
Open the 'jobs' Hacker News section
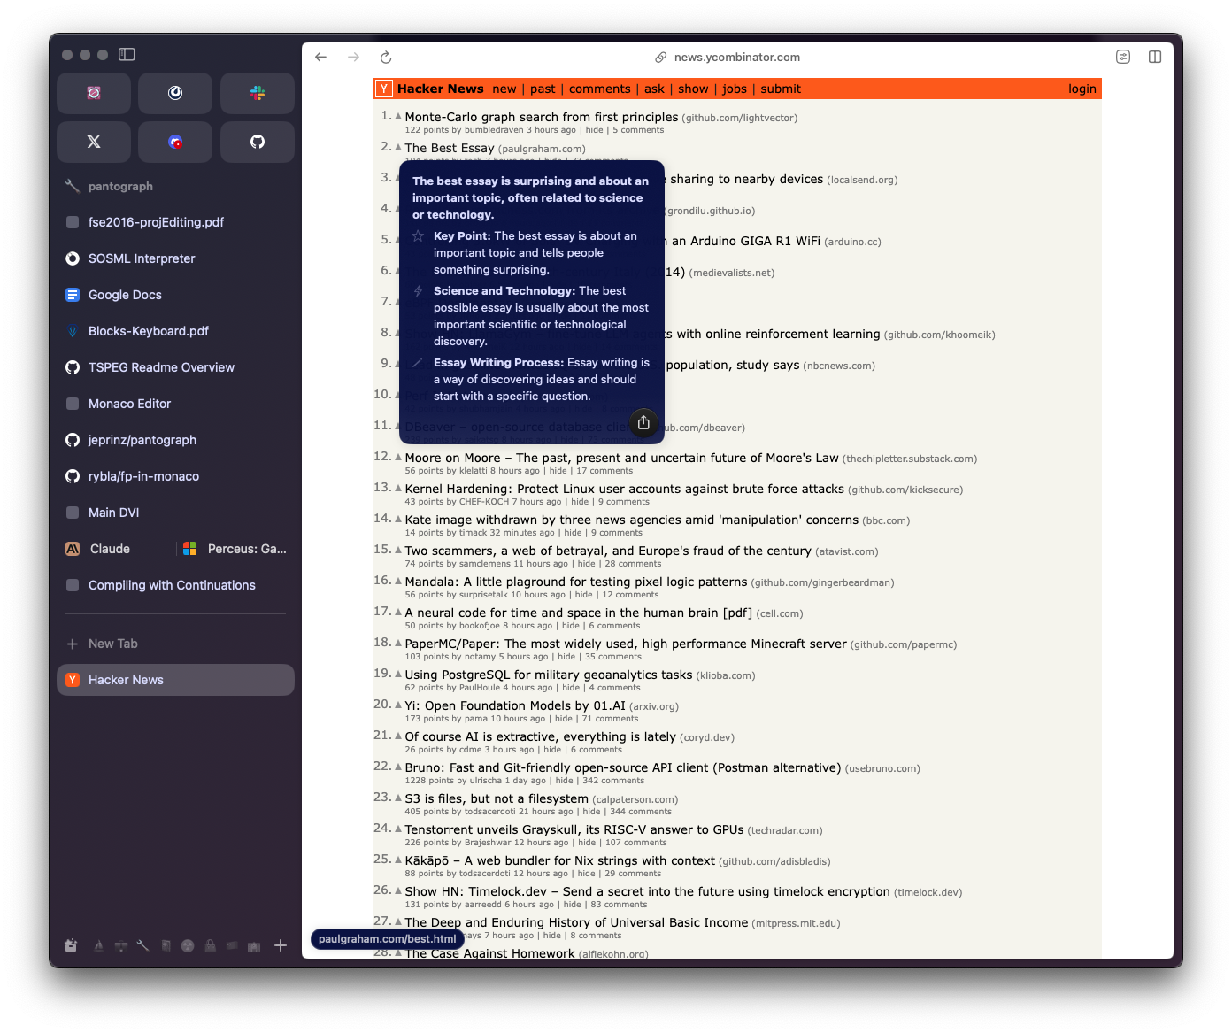coord(735,89)
